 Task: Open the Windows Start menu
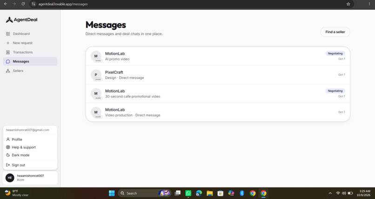[x=112, y=193]
